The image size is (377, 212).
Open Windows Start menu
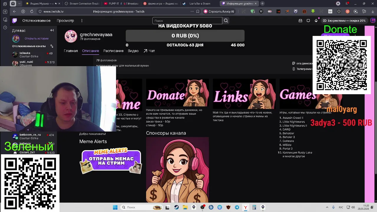coord(115,207)
